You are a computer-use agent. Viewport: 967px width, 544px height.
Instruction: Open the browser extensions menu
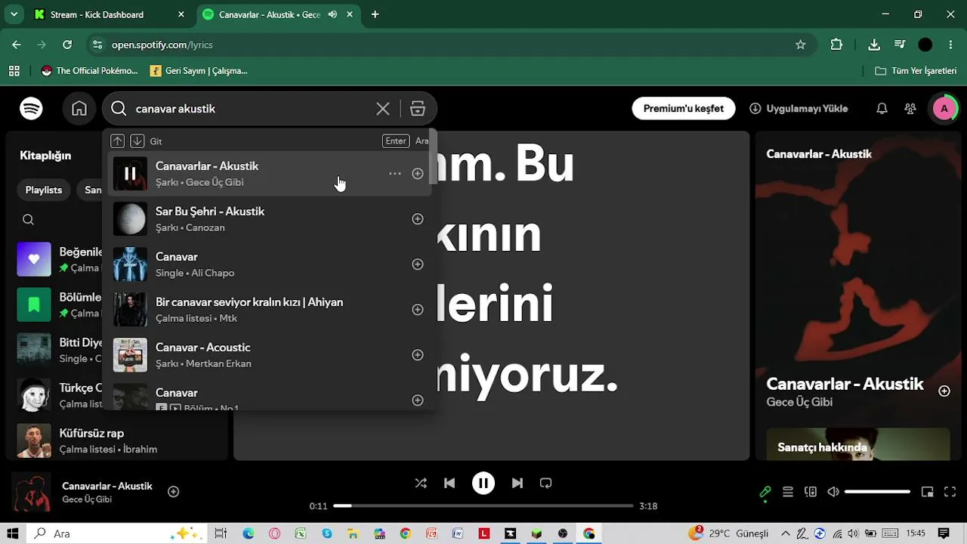point(836,45)
